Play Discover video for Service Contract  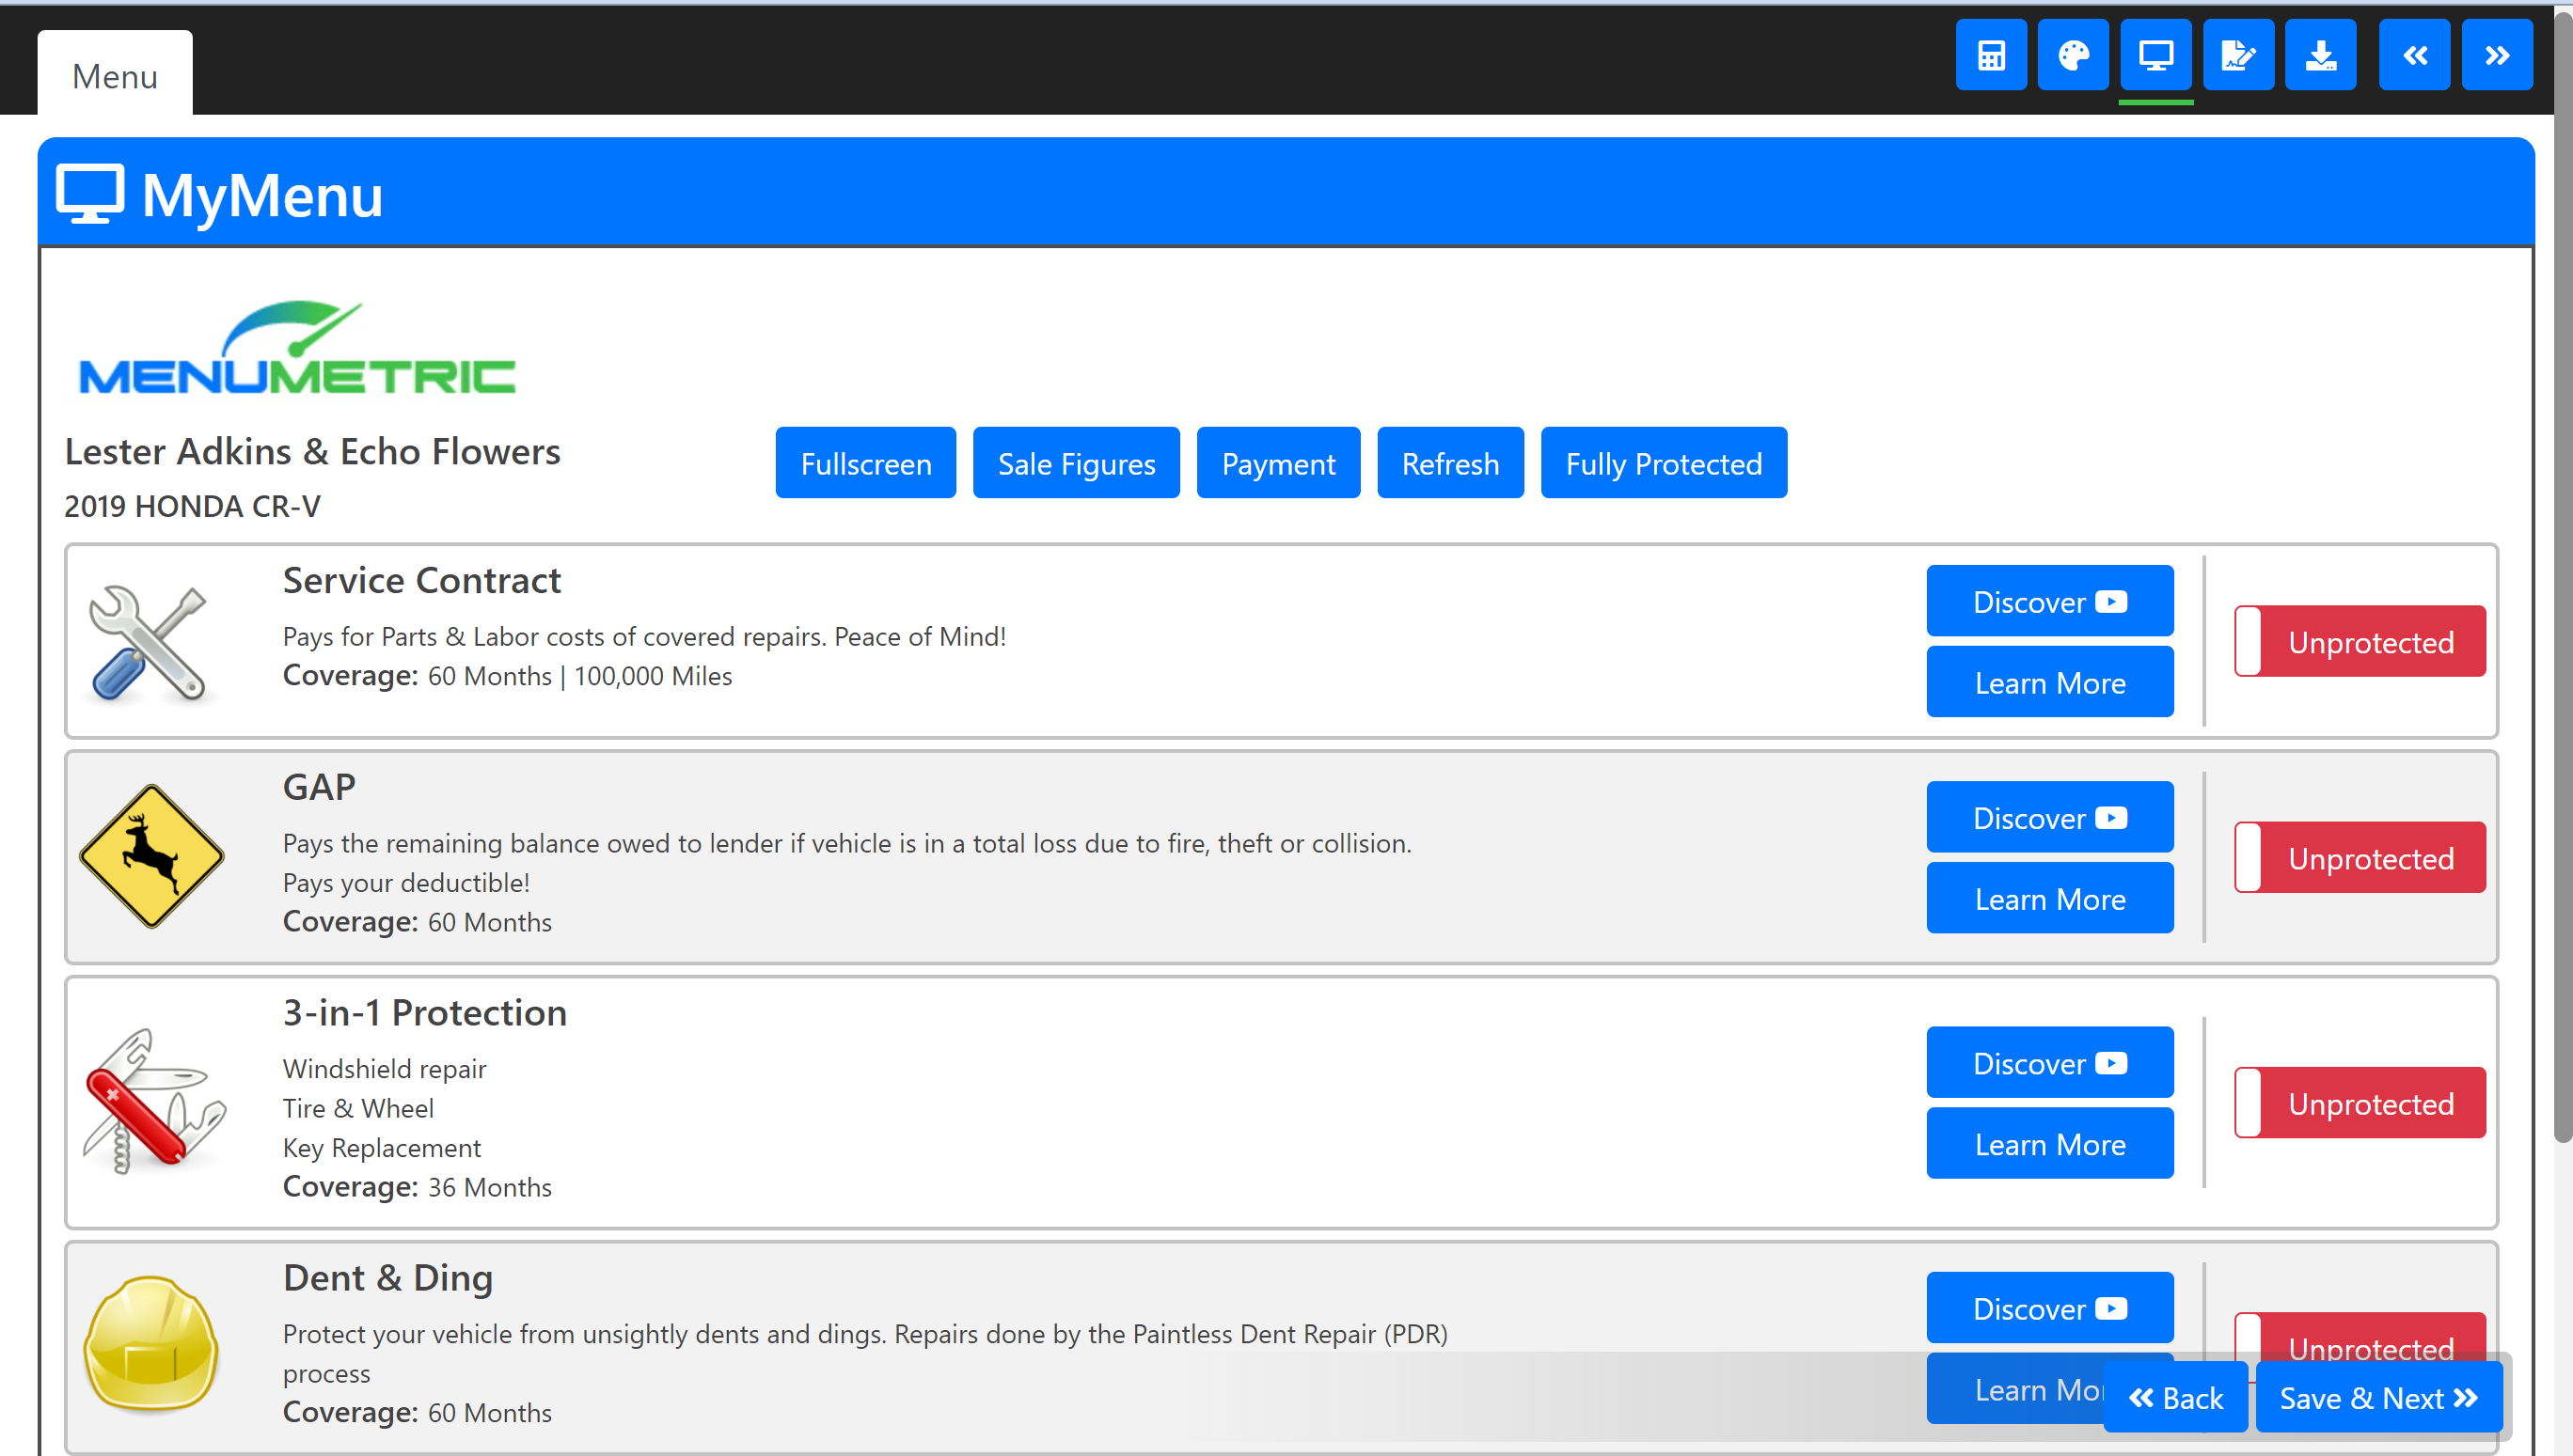2050,601
